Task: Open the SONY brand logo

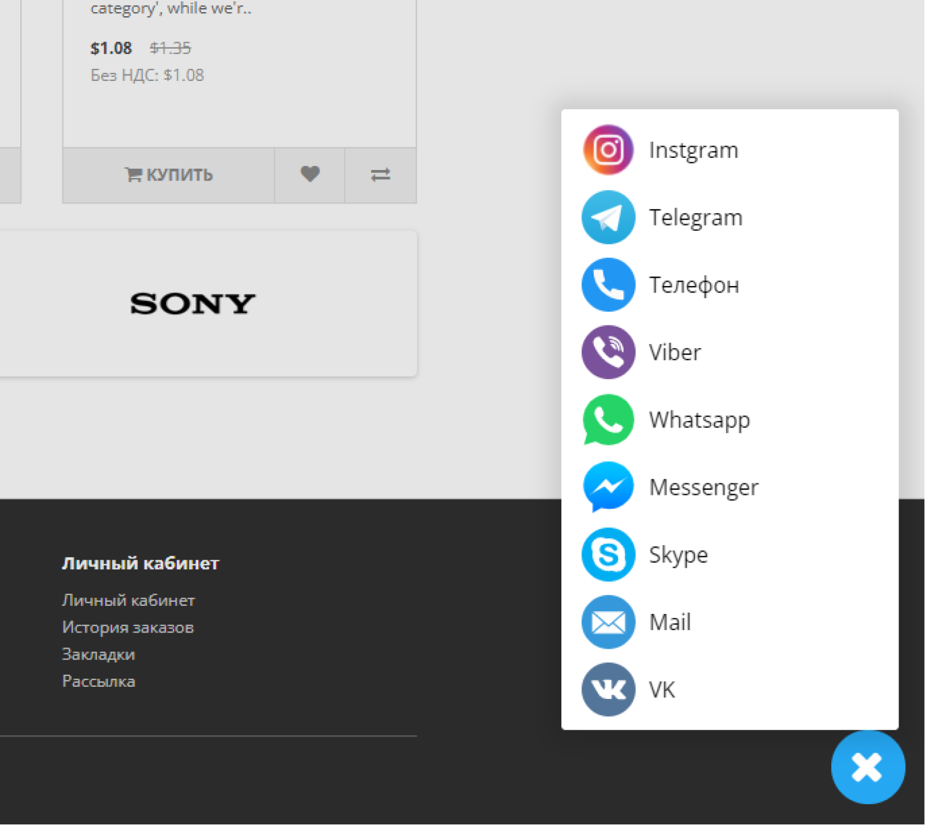Action: [x=193, y=304]
